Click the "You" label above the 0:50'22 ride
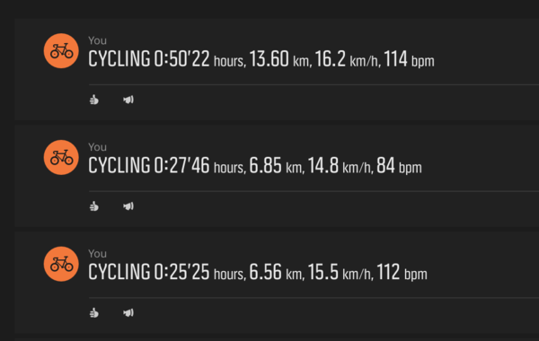The image size is (539, 341). (97, 40)
